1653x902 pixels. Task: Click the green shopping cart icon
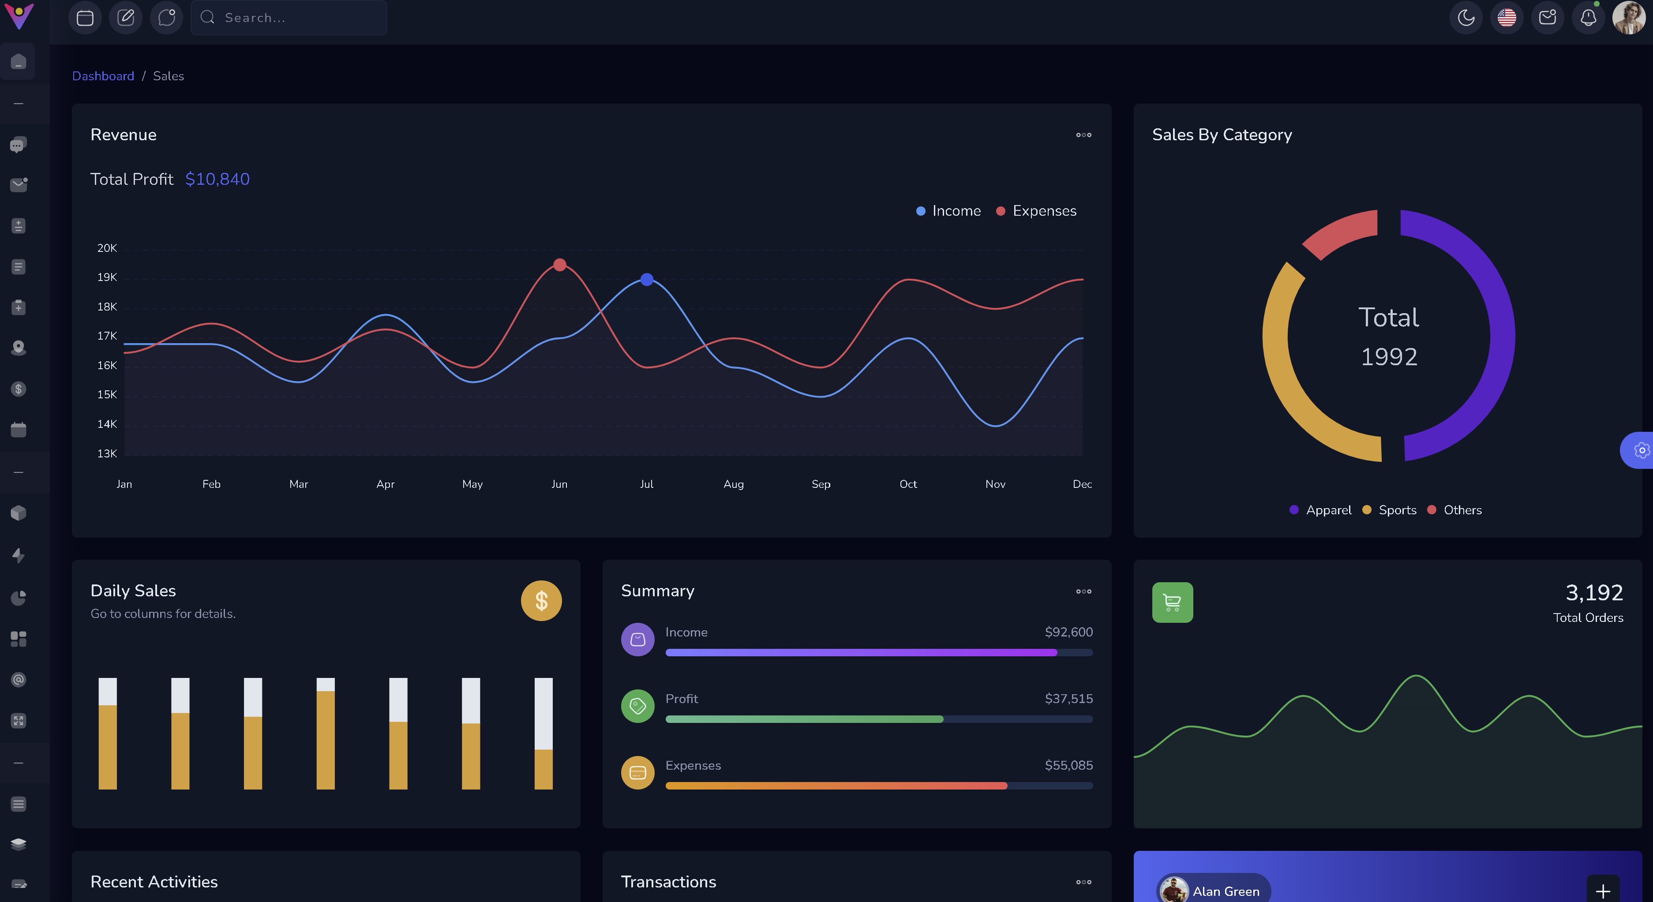coord(1173,602)
